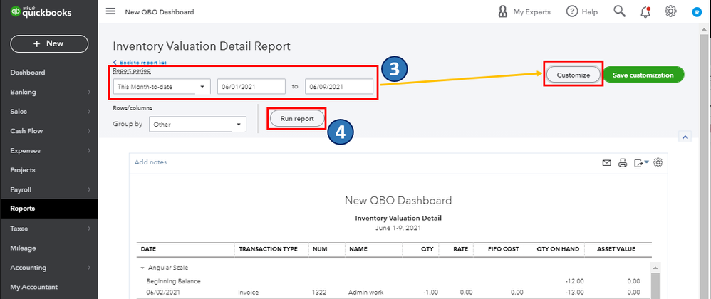
Task: Open the report export dropdown icon
Action: click(x=641, y=163)
